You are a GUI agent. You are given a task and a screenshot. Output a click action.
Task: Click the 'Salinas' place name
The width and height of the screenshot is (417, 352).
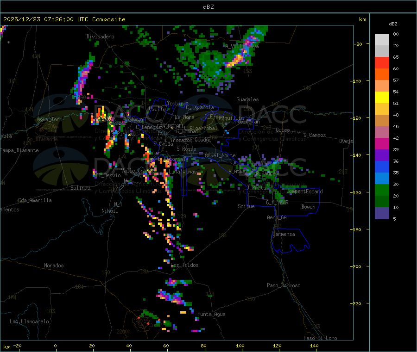pos(80,188)
